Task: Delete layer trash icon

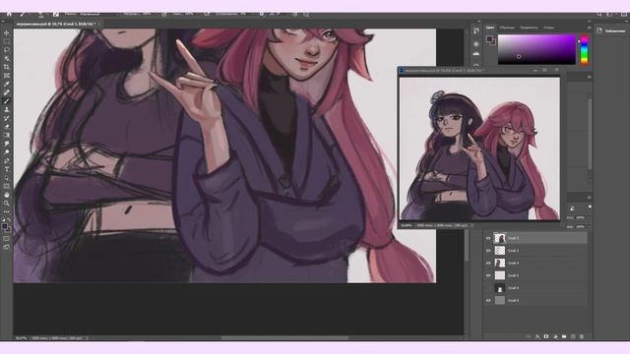Action: [582, 336]
